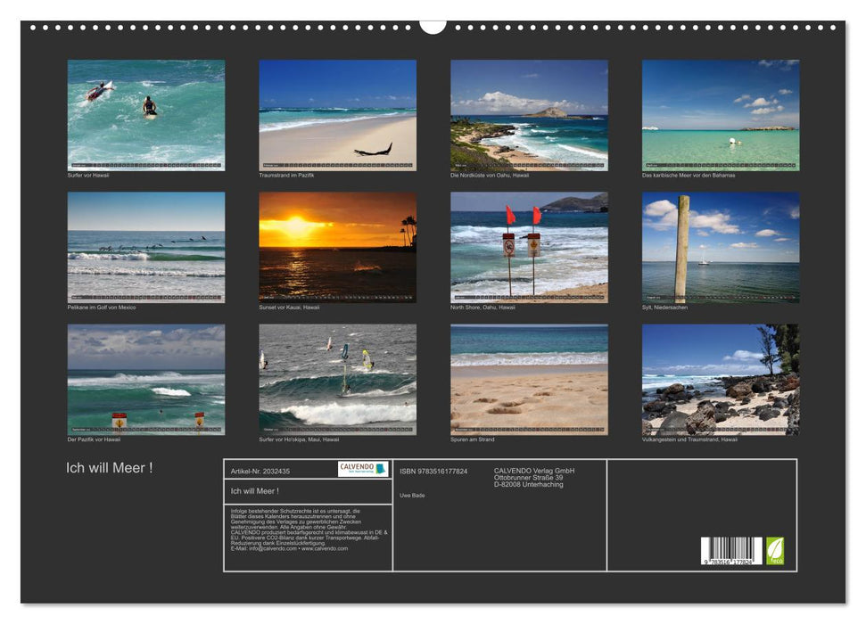The width and height of the screenshot is (866, 624).
Task: Select the Bahamas Caribbean sea photo
Action: tap(720, 115)
